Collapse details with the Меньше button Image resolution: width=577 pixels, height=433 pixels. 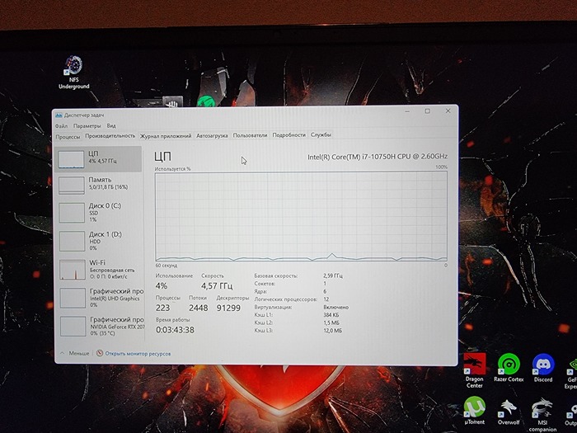point(75,353)
